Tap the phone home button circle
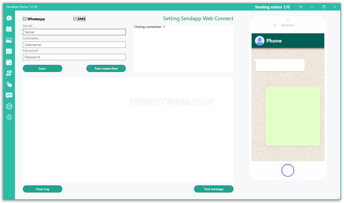 (x=288, y=170)
